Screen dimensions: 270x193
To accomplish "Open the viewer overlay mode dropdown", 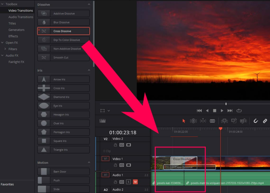I will point(109,111).
